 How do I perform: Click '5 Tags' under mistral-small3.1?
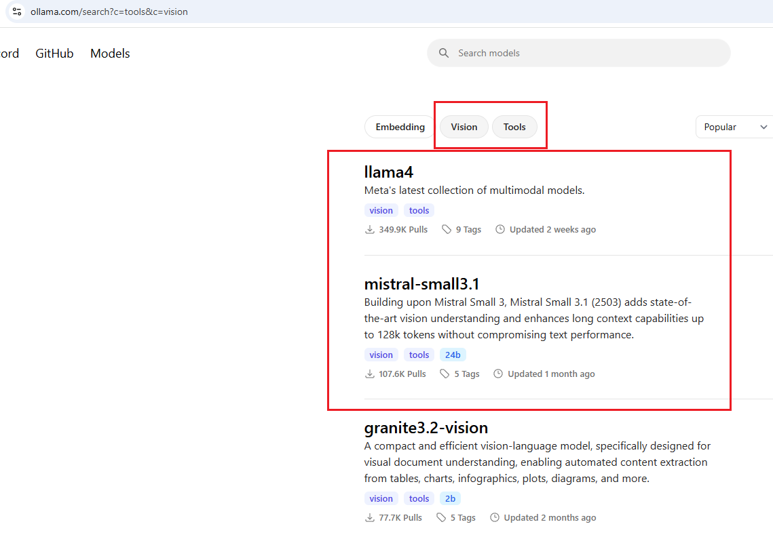(x=467, y=374)
